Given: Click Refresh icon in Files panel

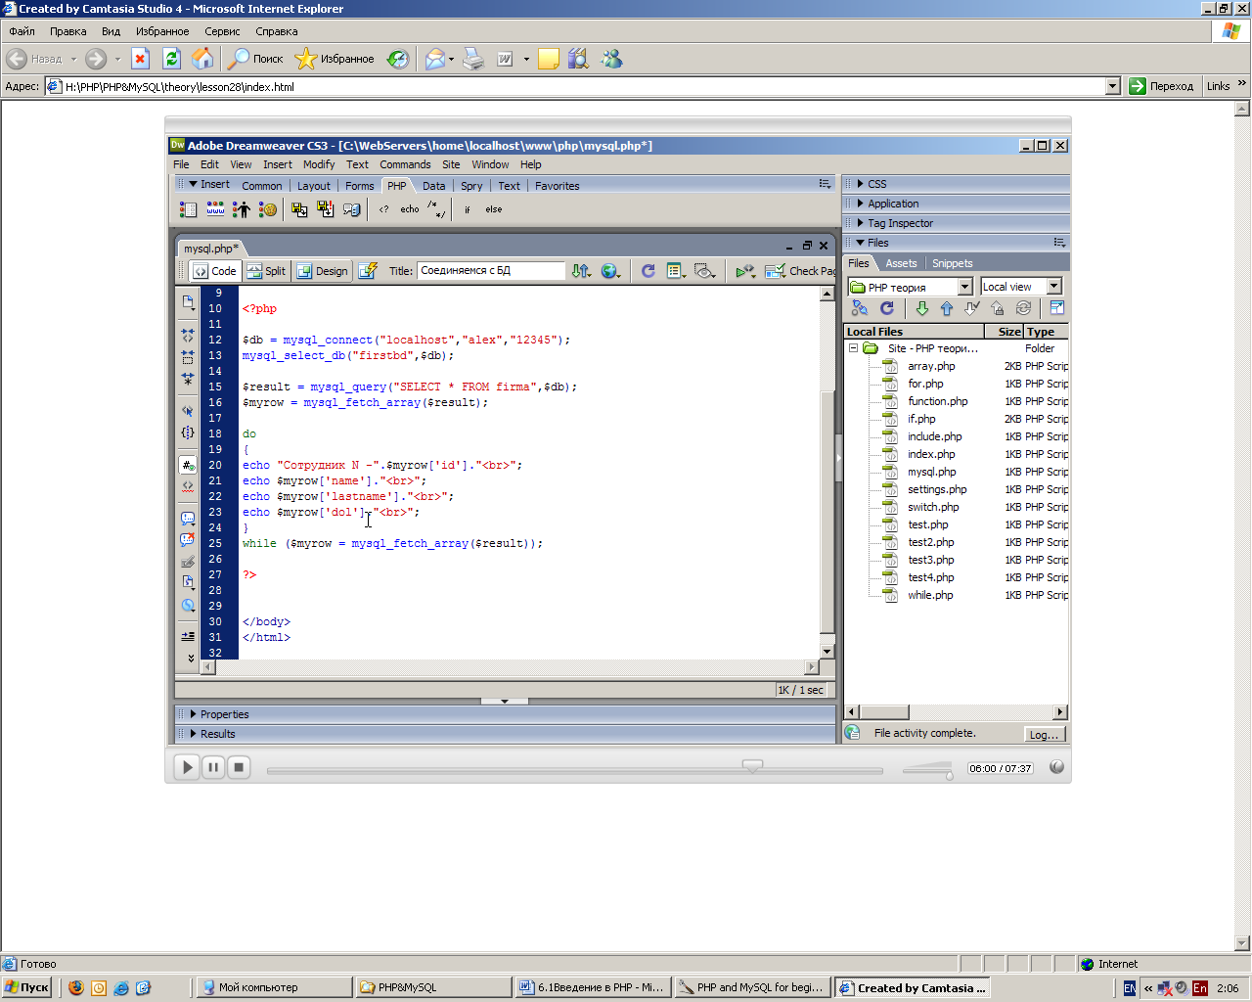Looking at the screenshot, I should point(887,308).
